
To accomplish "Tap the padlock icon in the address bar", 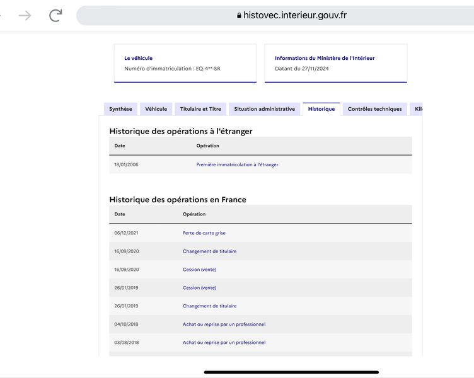I will pyautogui.click(x=239, y=15).
